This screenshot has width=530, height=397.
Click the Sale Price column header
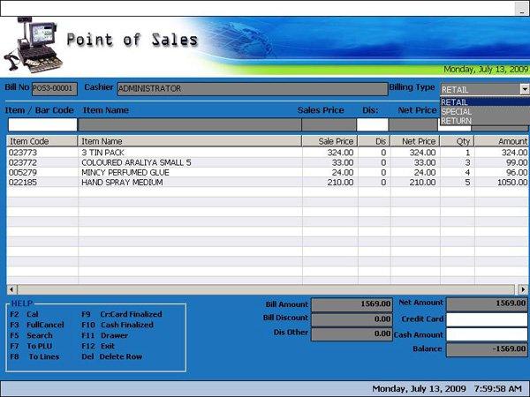coord(329,141)
